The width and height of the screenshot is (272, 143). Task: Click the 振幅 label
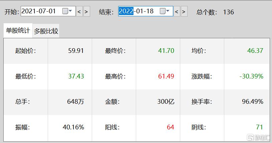pyautogui.click(x=23, y=127)
